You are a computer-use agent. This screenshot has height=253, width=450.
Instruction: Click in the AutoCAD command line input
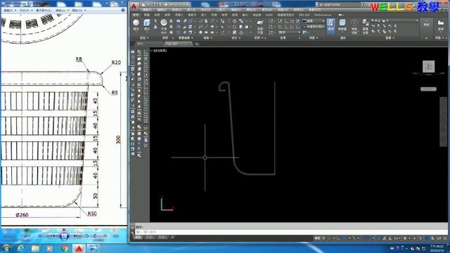(x=291, y=232)
